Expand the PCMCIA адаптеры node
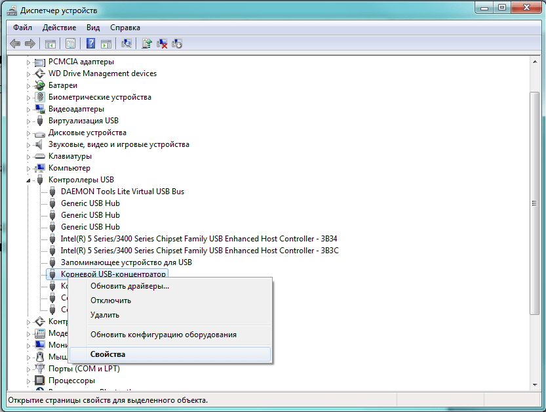 [29, 62]
